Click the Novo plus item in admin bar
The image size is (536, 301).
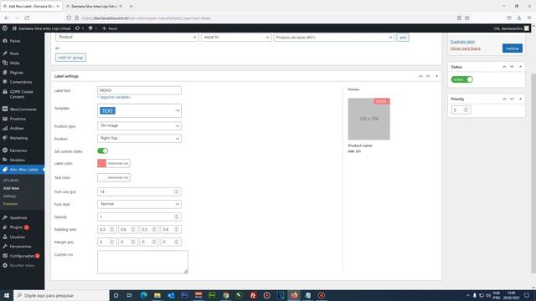coord(110,28)
